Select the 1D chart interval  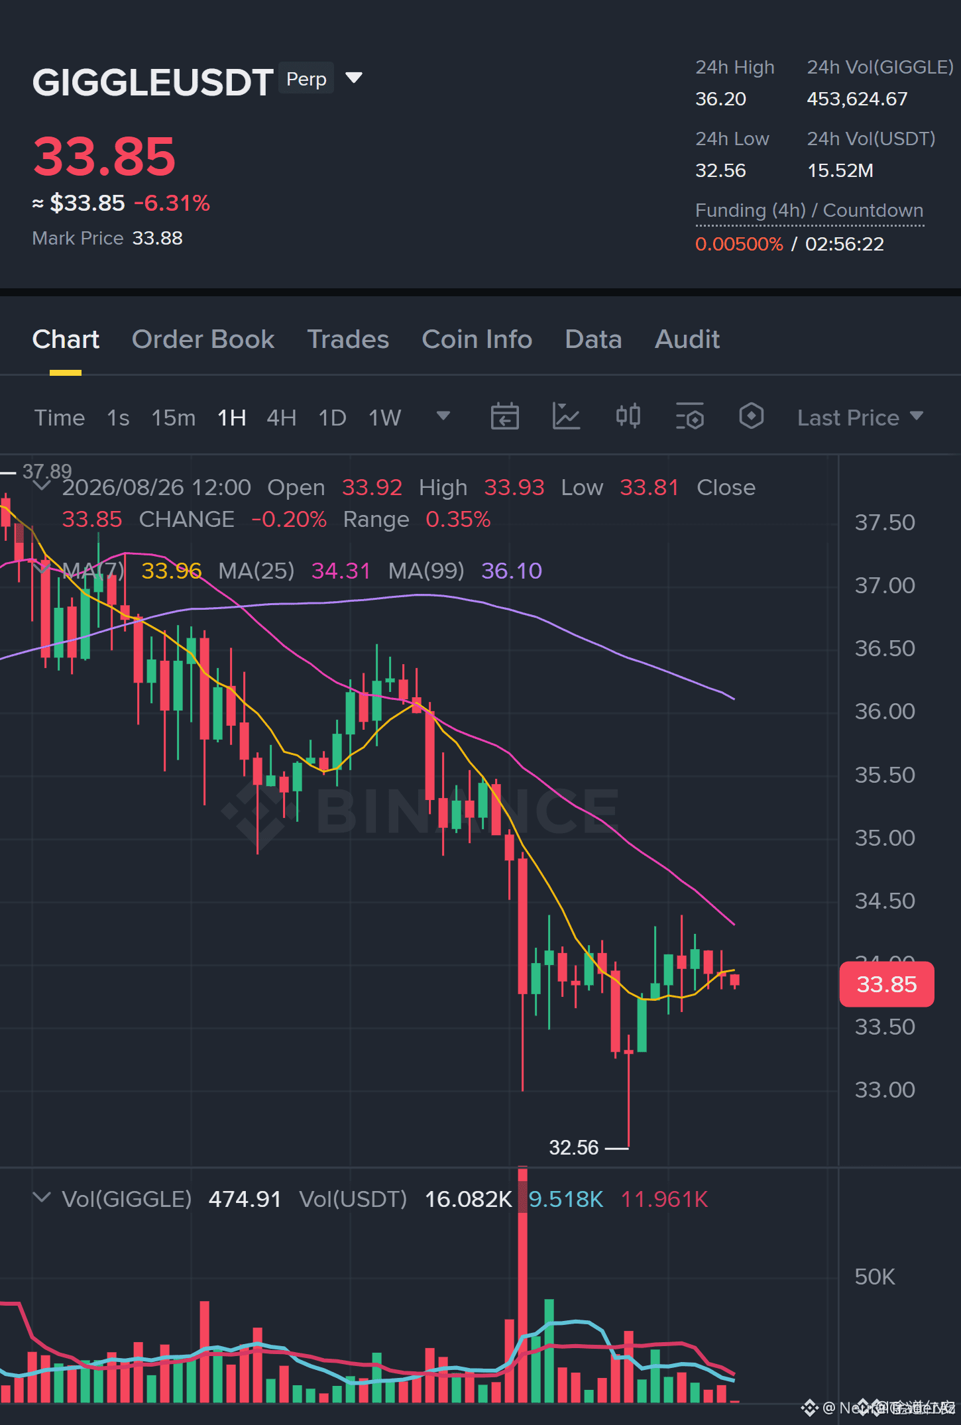click(x=333, y=418)
